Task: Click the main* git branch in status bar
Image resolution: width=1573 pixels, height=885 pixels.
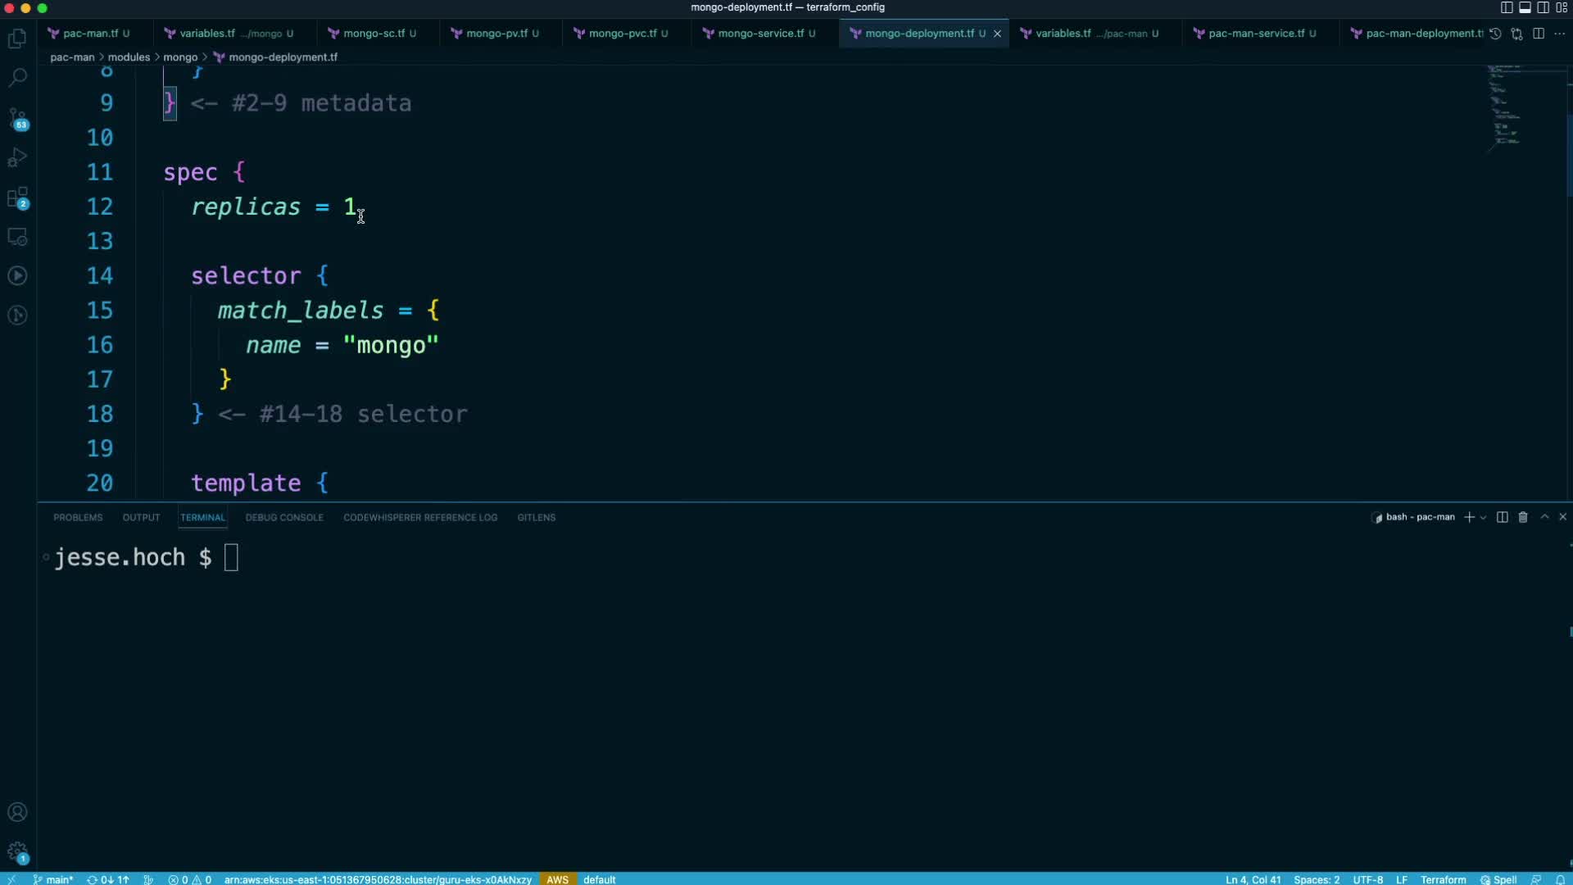Action: (x=54, y=879)
